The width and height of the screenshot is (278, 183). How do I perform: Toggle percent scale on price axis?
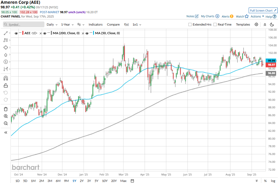click(265, 181)
